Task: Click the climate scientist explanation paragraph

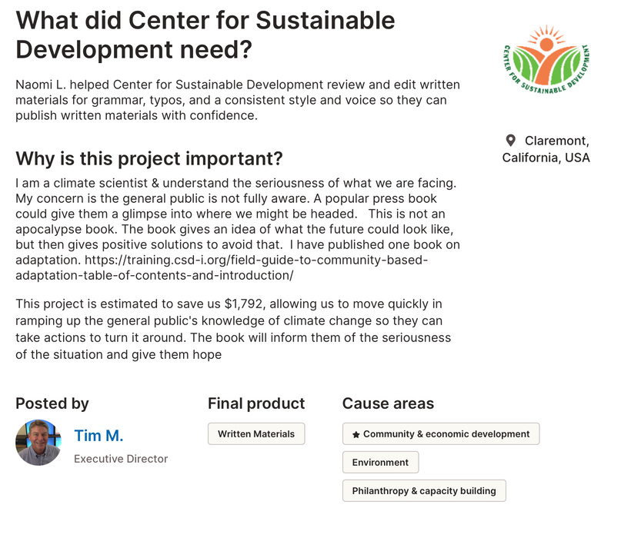Action: [238, 229]
